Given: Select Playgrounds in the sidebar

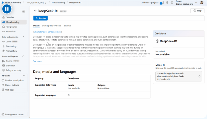Looking at the screenshot, I should 11,27.
